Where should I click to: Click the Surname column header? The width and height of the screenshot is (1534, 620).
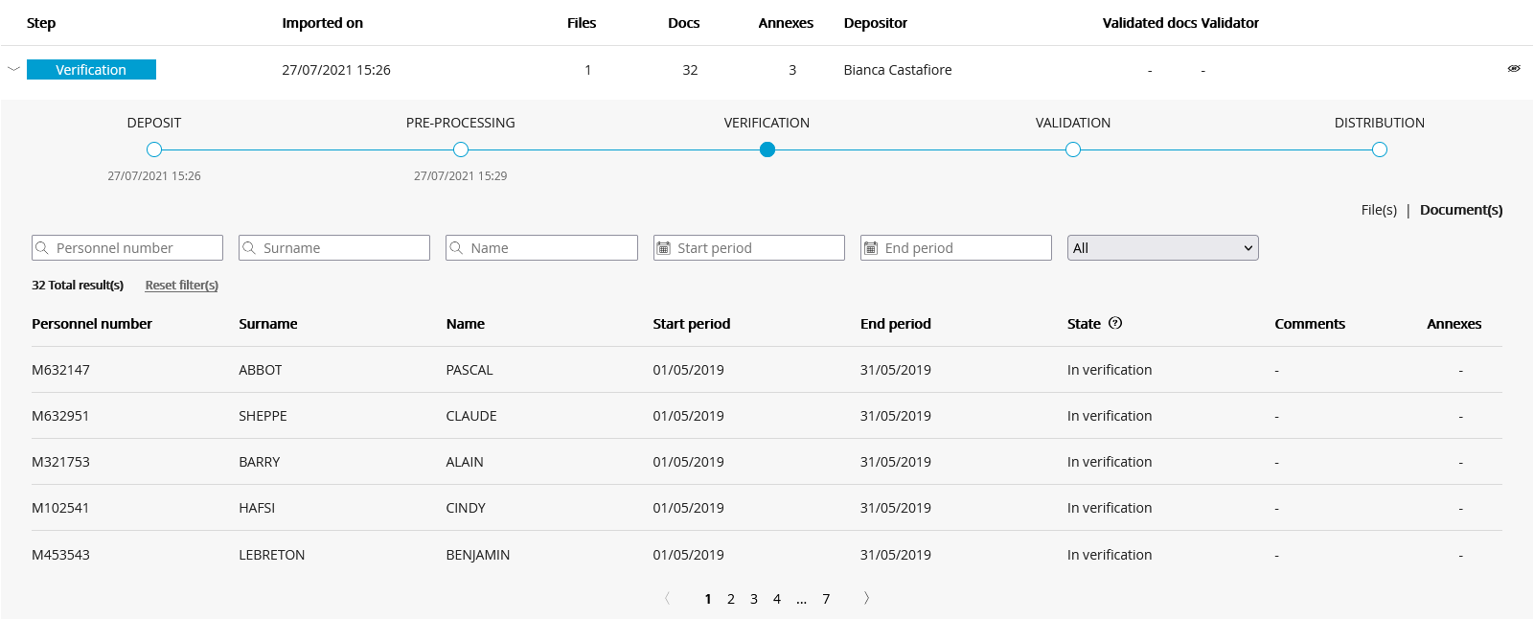[x=268, y=324]
